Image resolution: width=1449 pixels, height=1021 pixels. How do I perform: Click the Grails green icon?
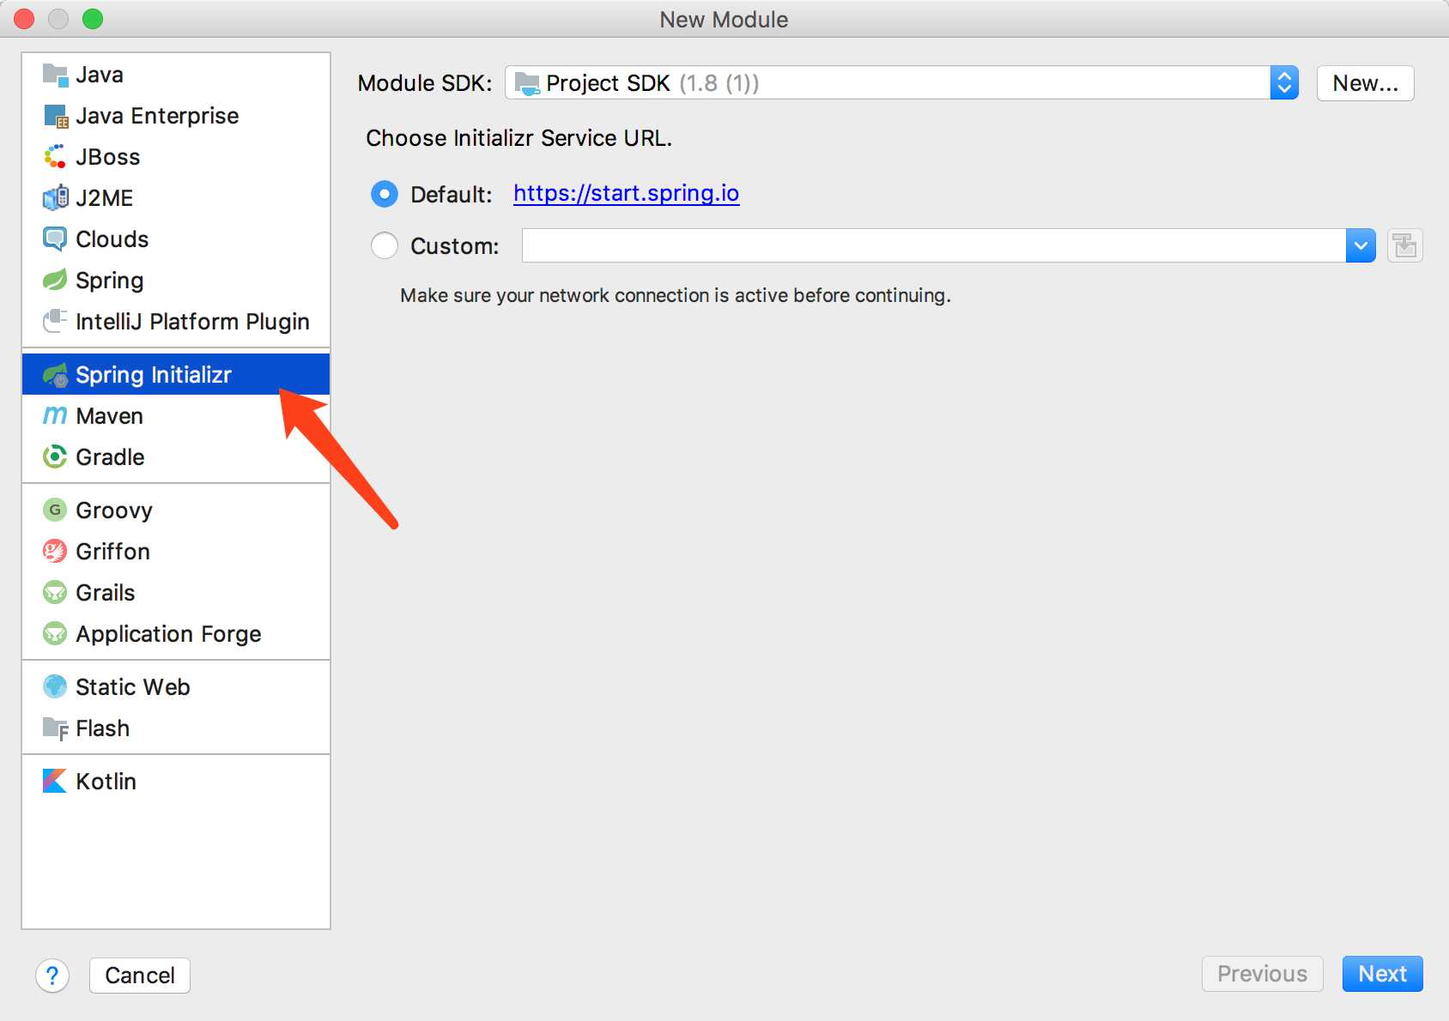55,593
